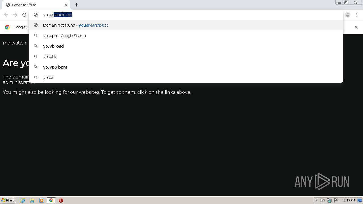This screenshot has height=204, width=363.
Task: Select the Domain not found tab
Action: [x=36, y=5]
